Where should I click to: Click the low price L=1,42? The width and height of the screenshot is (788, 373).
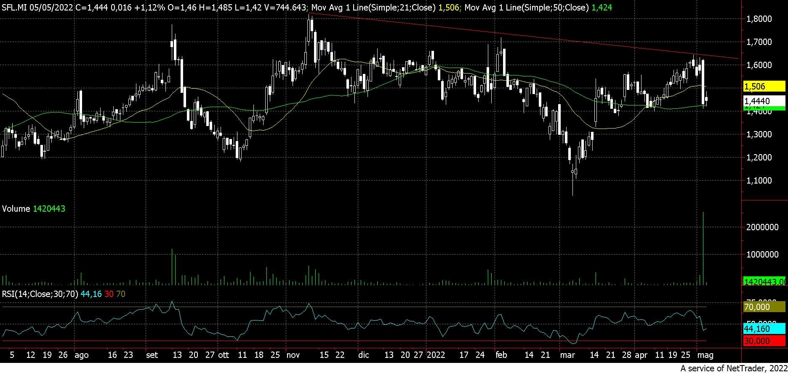point(248,8)
